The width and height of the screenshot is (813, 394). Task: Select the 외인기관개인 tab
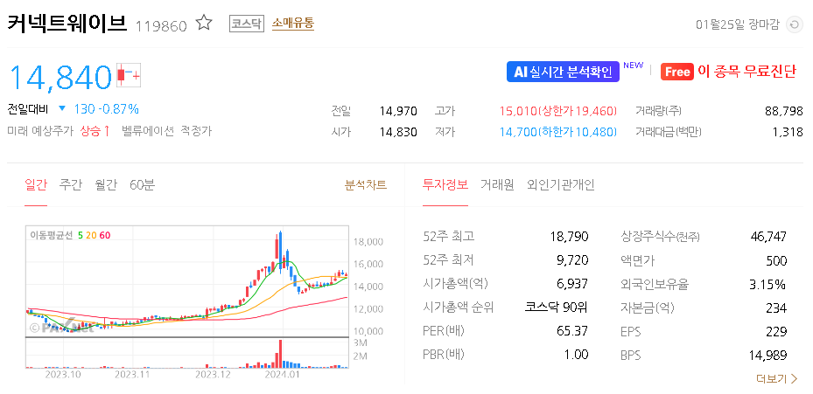tap(560, 185)
